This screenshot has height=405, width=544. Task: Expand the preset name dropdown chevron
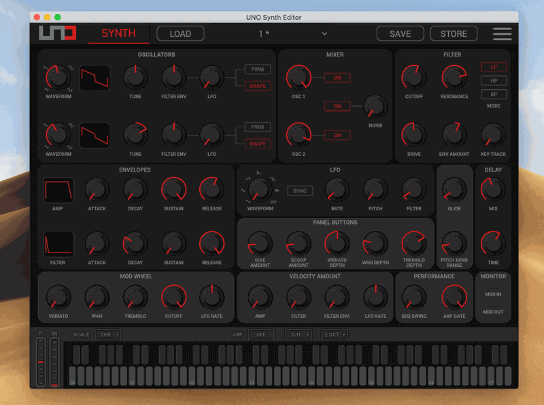[324, 33]
